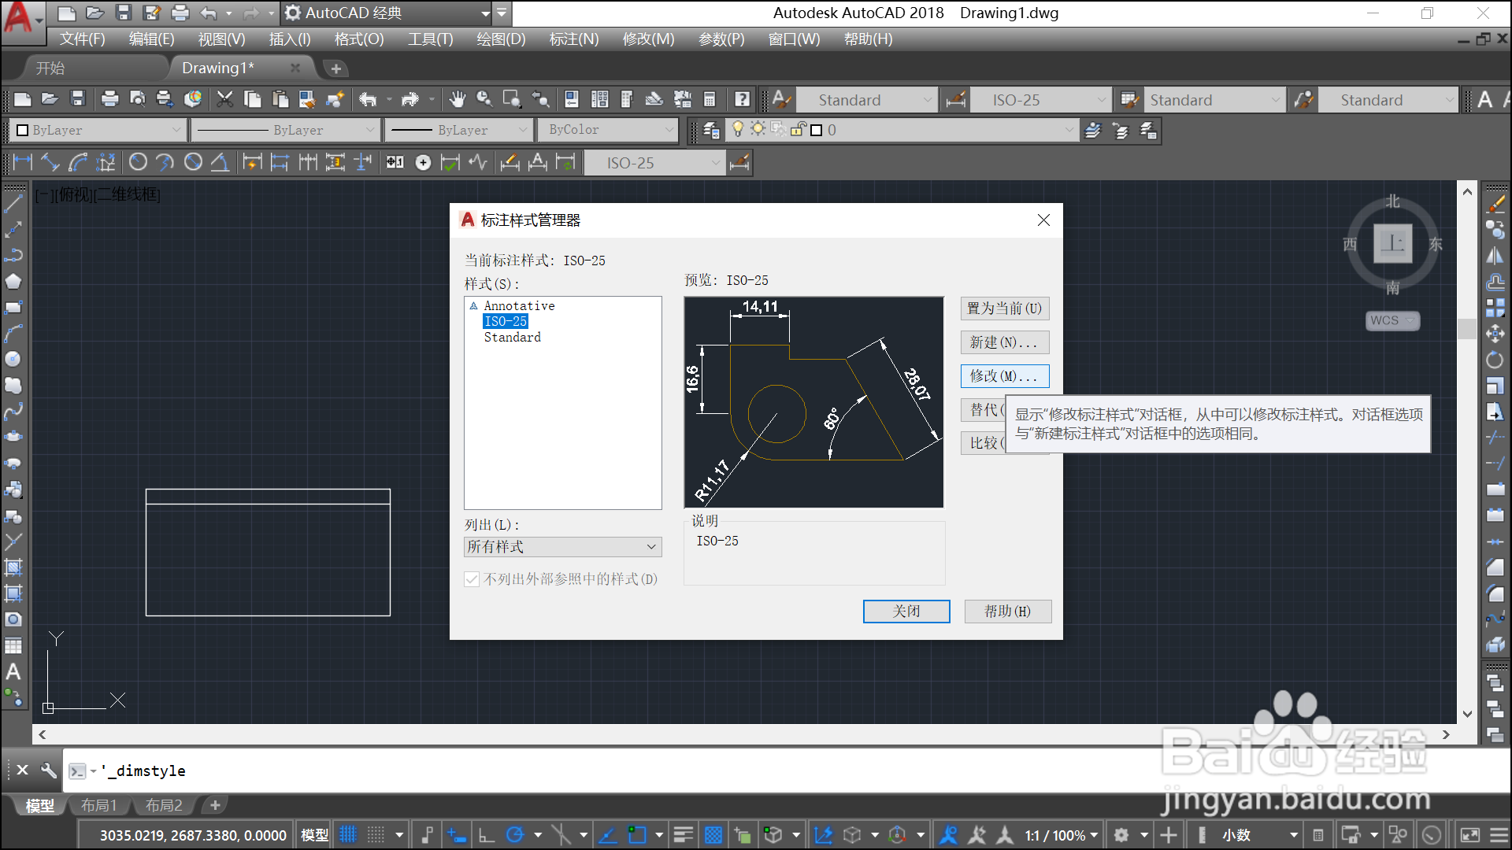Open the Layer Properties Manager icon
1512x850 pixels.
[710, 131]
